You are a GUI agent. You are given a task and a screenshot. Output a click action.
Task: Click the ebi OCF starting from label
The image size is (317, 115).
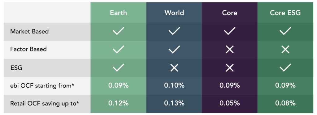[x=42, y=86]
